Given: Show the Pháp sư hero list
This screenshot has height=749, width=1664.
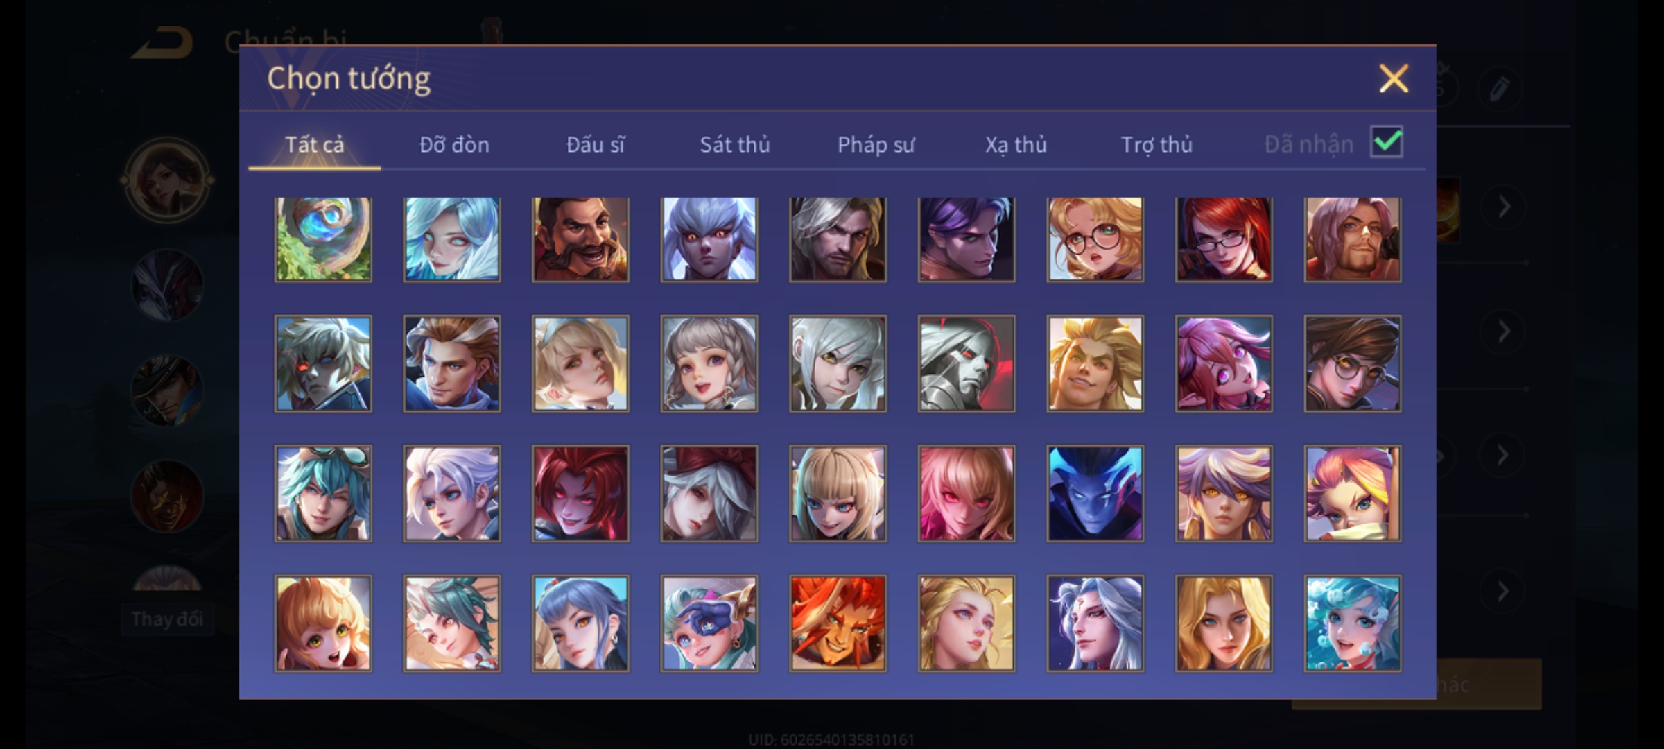Looking at the screenshot, I should (876, 144).
